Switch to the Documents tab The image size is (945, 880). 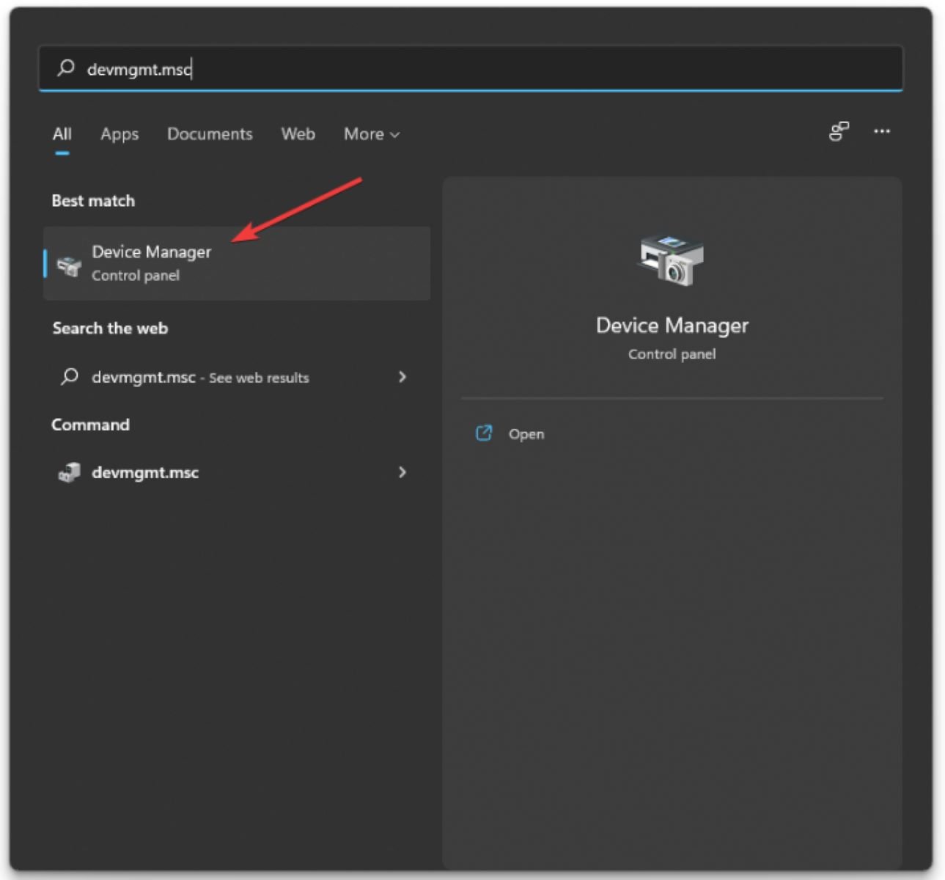[210, 134]
